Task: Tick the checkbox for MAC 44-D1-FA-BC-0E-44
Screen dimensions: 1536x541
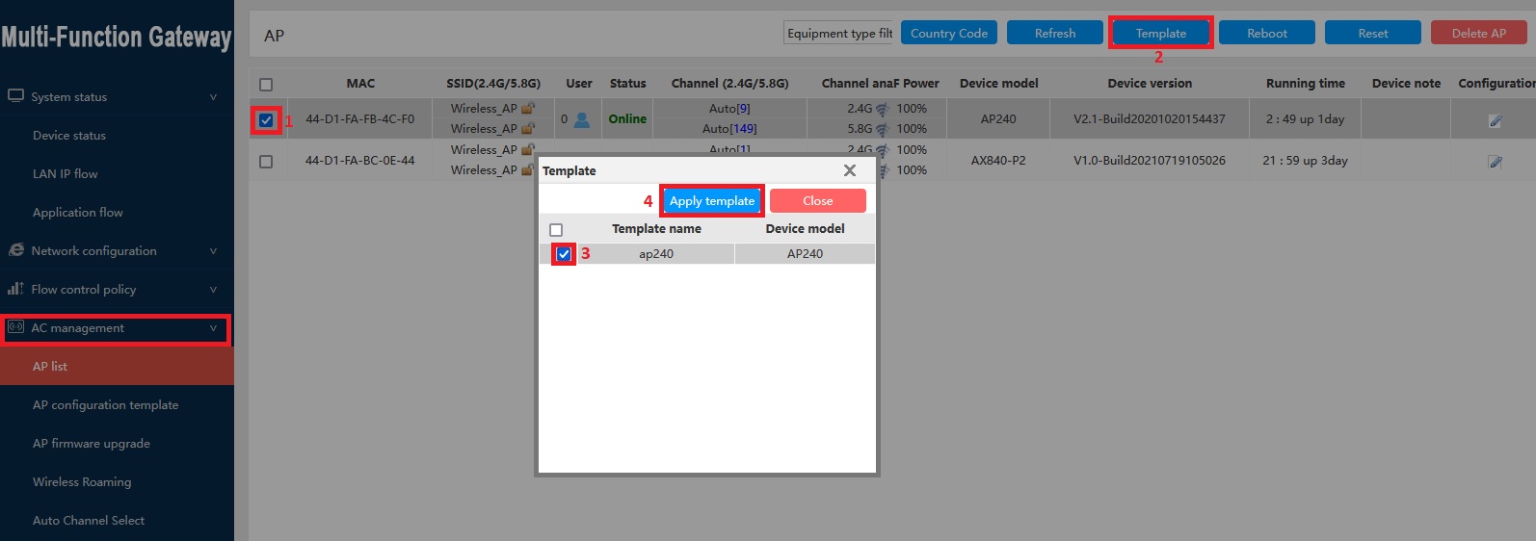Action: click(x=266, y=162)
